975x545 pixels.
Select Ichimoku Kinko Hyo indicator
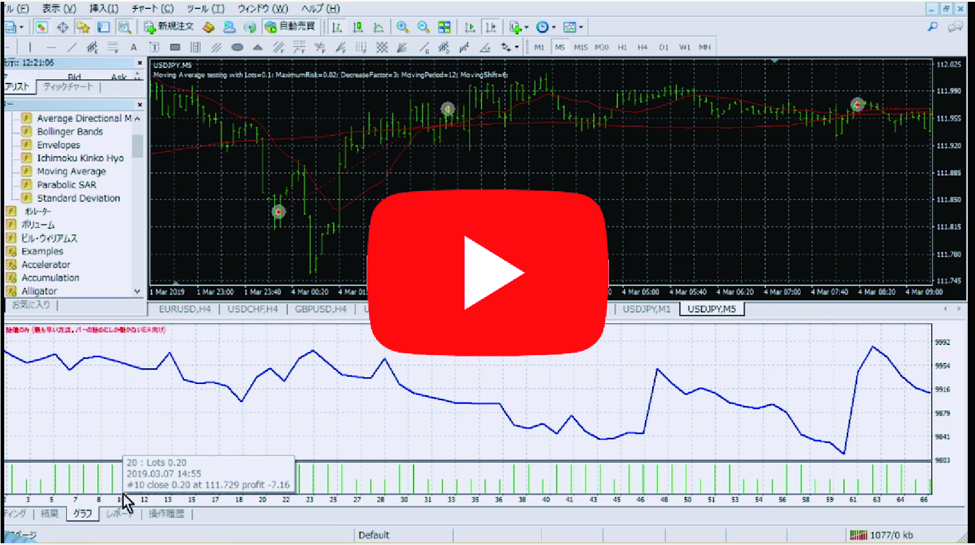(x=80, y=158)
